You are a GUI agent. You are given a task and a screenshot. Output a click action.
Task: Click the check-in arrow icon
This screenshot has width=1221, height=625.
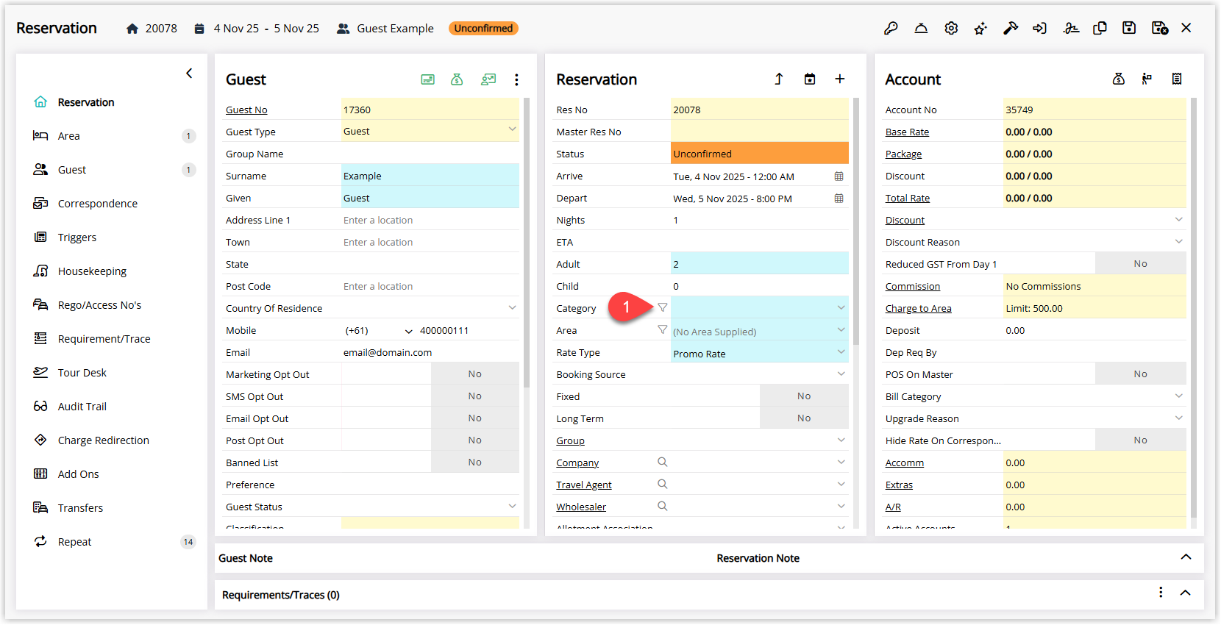[1039, 28]
